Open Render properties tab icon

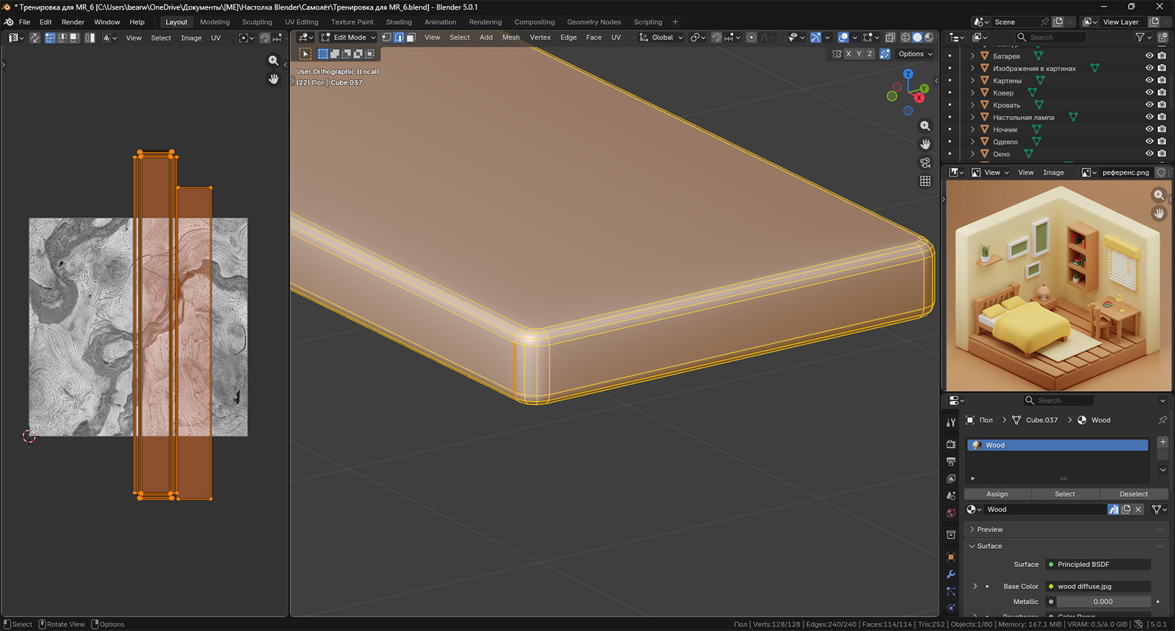point(951,445)
